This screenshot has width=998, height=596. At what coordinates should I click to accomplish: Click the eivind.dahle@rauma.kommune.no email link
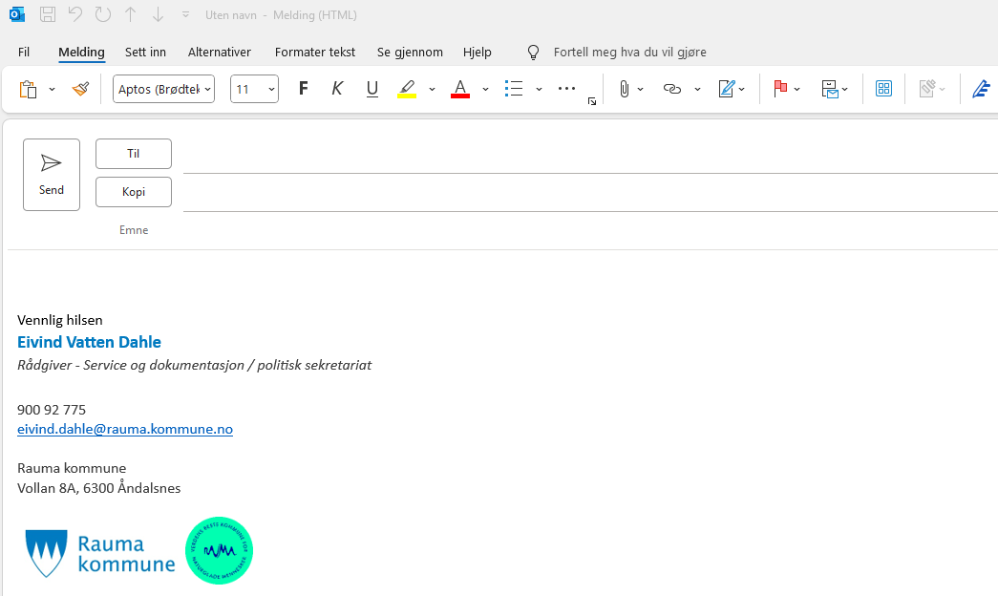[x=125, y=429]
